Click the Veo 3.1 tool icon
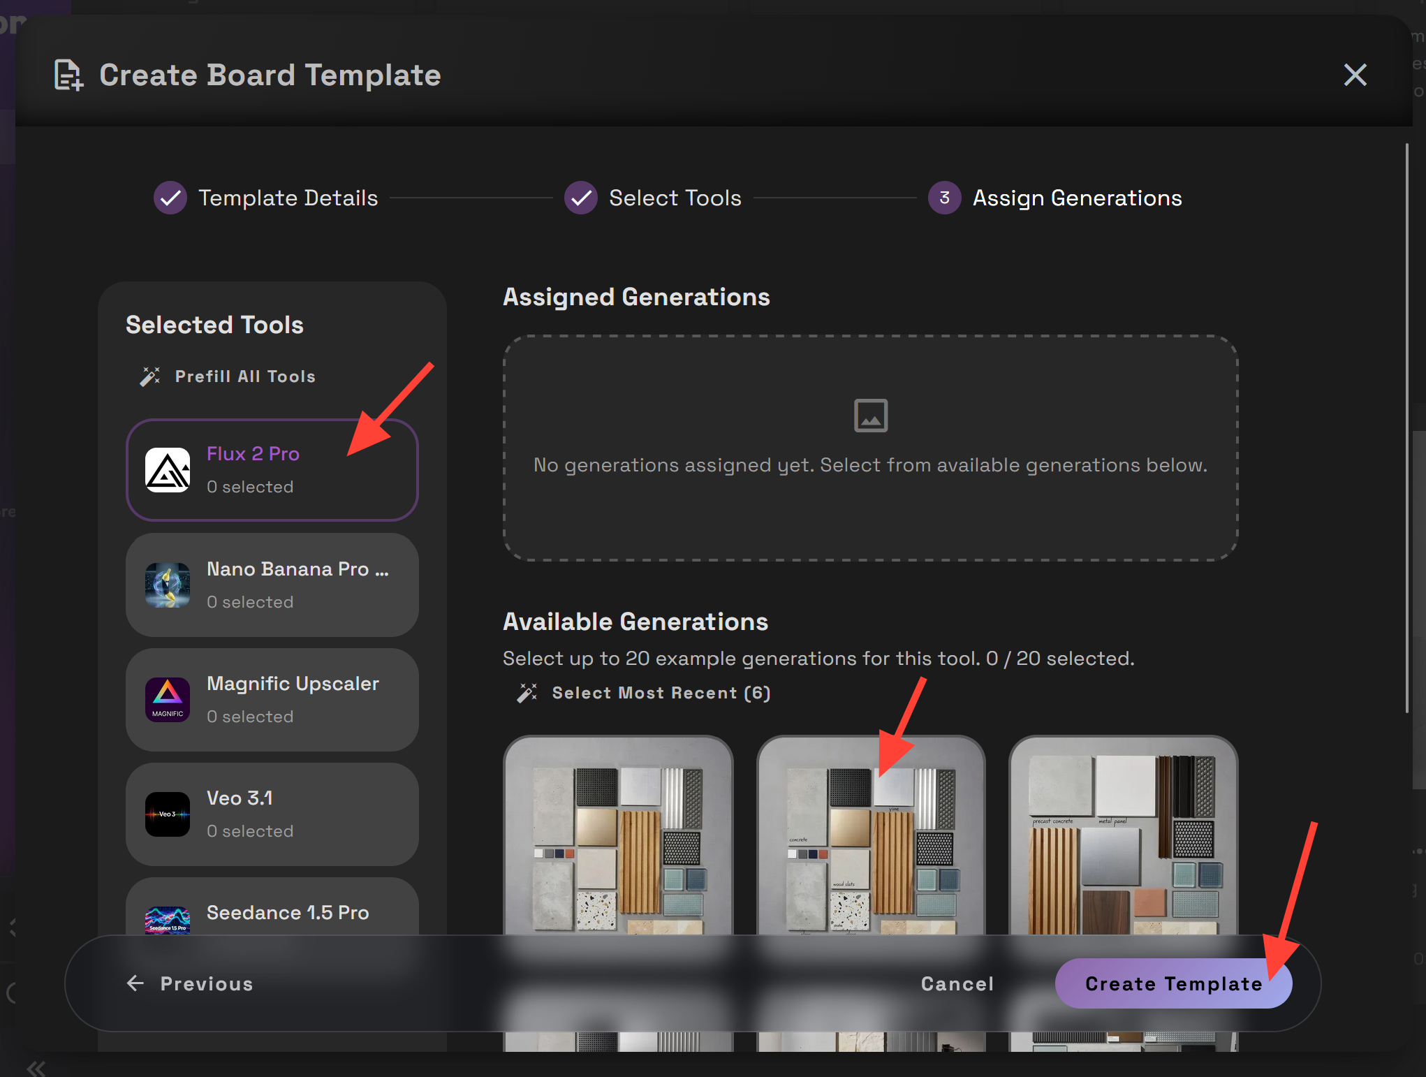 point(168,814)
